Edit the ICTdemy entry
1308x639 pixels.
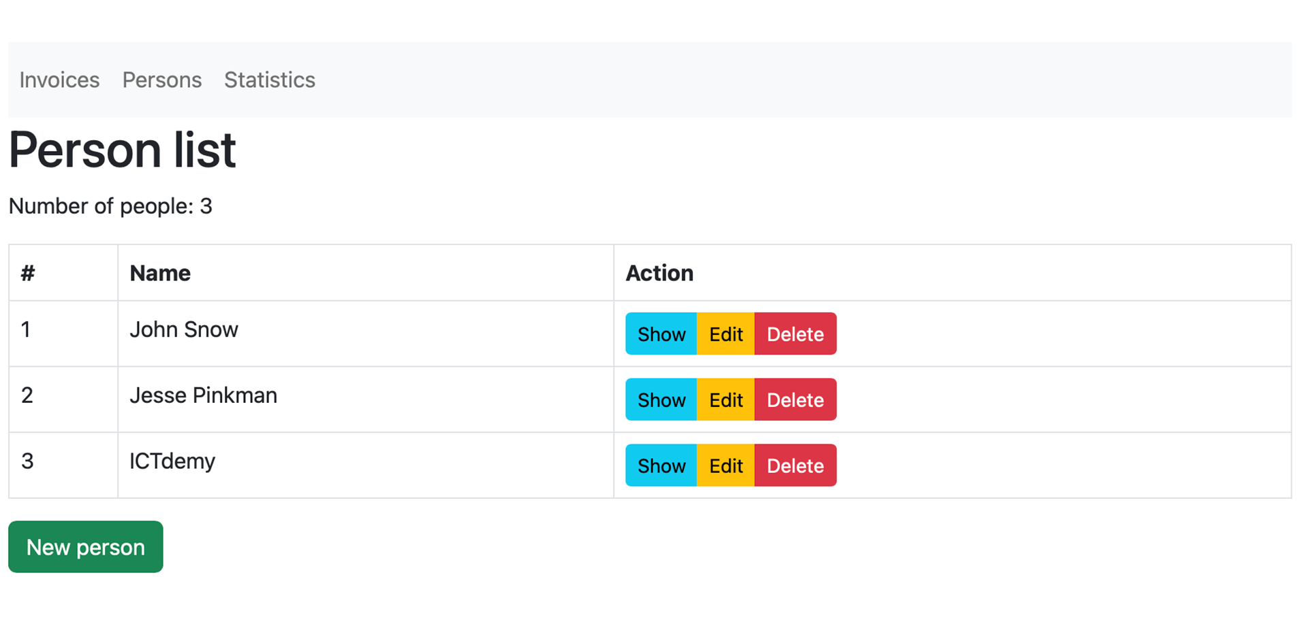(x=726, y=466)
